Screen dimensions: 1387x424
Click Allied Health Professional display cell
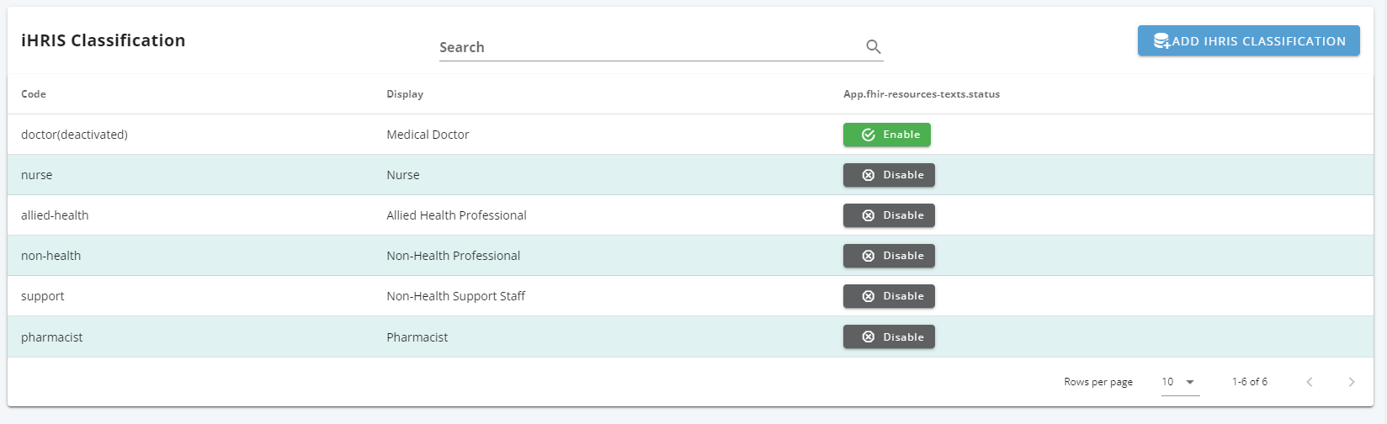point(456,215)
